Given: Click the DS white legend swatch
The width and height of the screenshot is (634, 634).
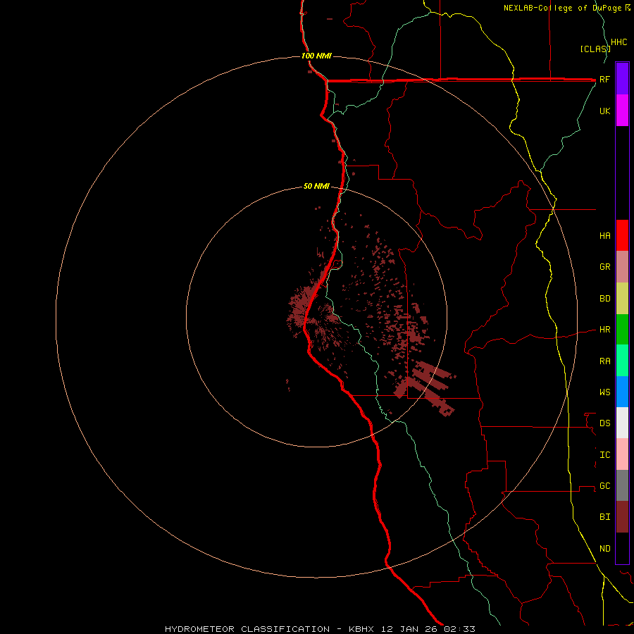Looking at the screenshot, I should (622, 423).
